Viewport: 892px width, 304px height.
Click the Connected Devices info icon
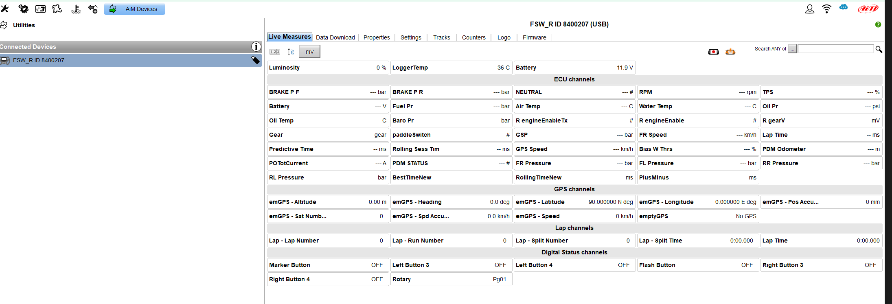[256, 47]
